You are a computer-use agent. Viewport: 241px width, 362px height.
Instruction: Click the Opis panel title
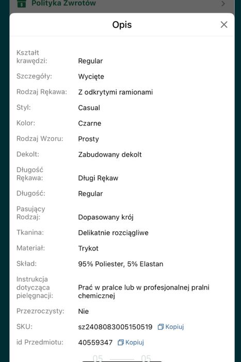(122, 25)
